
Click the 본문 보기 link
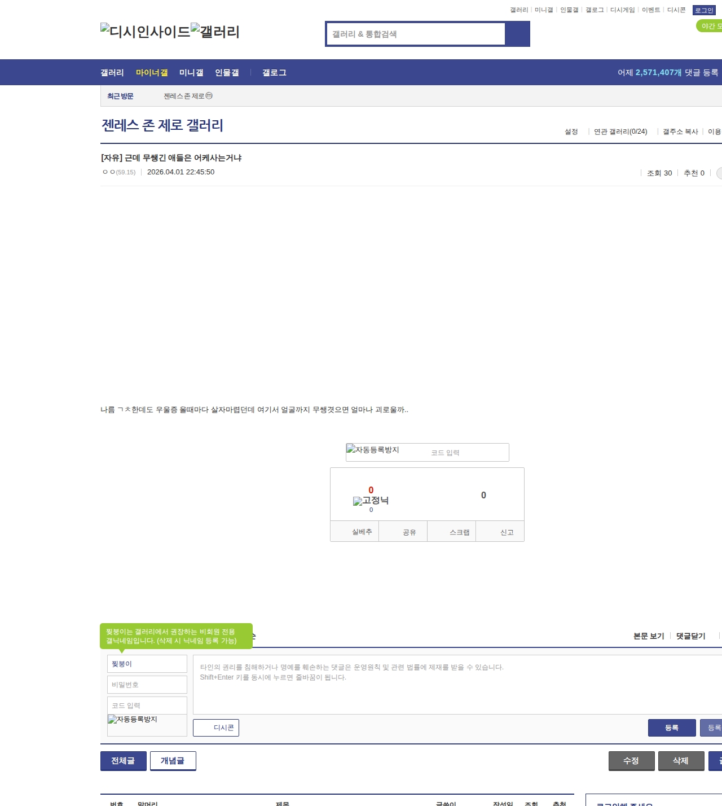(649, 636)
